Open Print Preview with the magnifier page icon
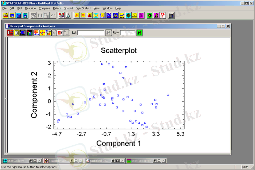Screen dimensions: 255x170 68,15
